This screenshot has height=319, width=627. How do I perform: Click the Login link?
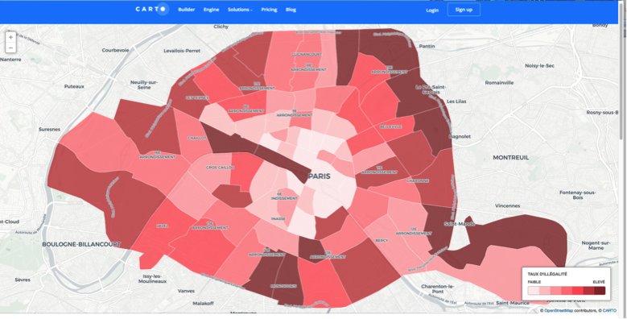(432, 10)
